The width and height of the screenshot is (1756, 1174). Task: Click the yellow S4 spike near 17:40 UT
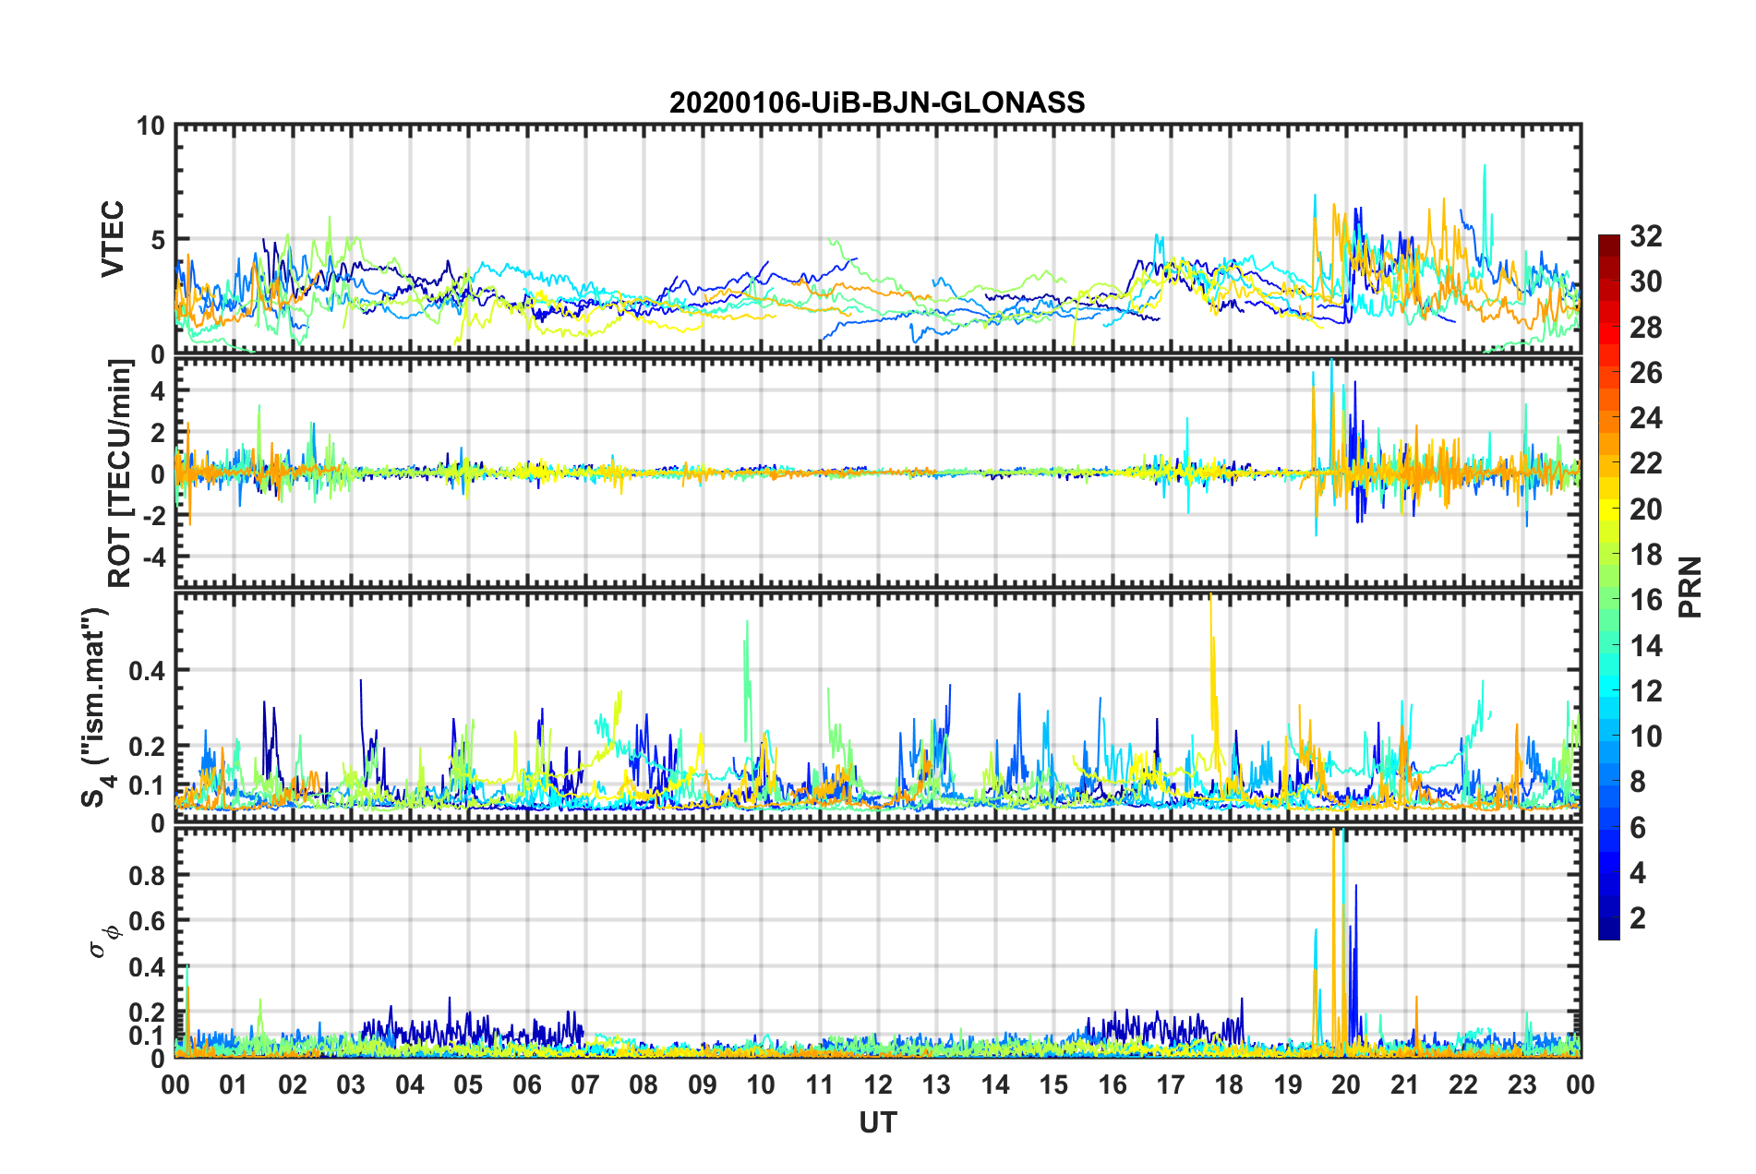tap(1211, 646)
